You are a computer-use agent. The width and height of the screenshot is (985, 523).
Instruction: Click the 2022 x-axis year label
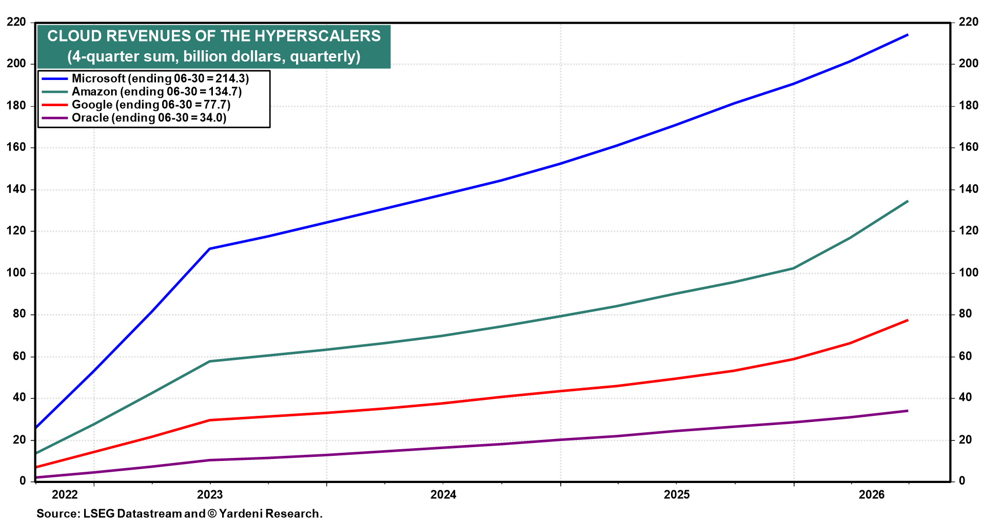[65, 494]
